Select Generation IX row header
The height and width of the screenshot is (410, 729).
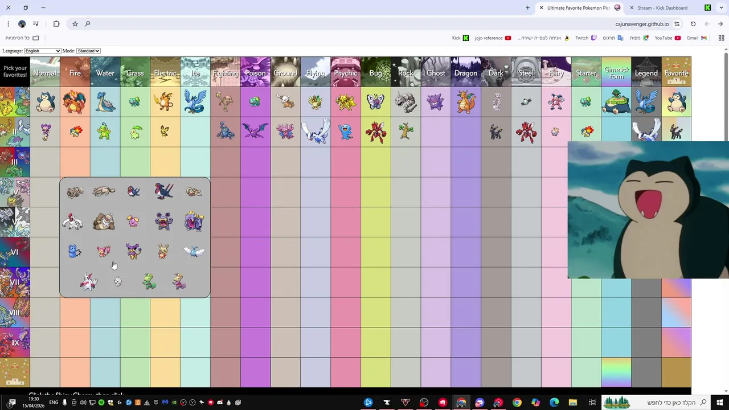point(15,343)
